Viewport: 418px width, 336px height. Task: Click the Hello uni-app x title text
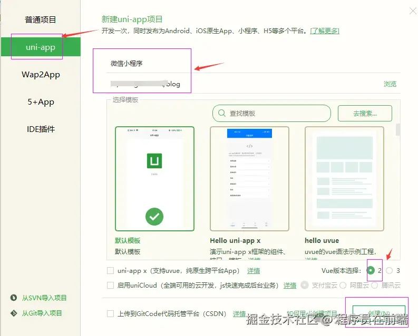(235, 240)
